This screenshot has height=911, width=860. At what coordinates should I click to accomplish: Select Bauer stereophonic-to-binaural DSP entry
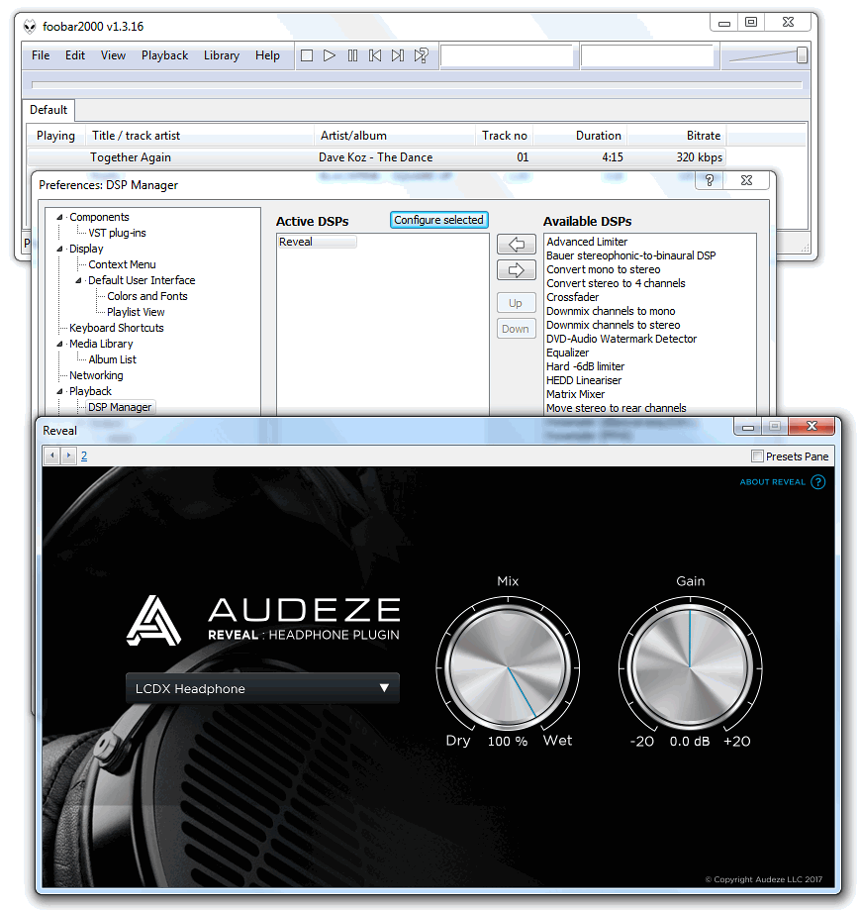[631, 255]
